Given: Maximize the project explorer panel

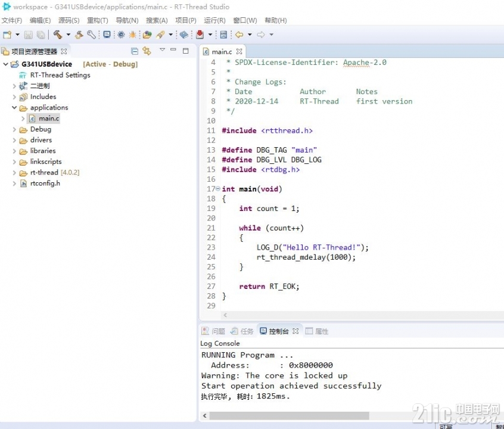Looking at the screenshot, I should click(185, 51).
